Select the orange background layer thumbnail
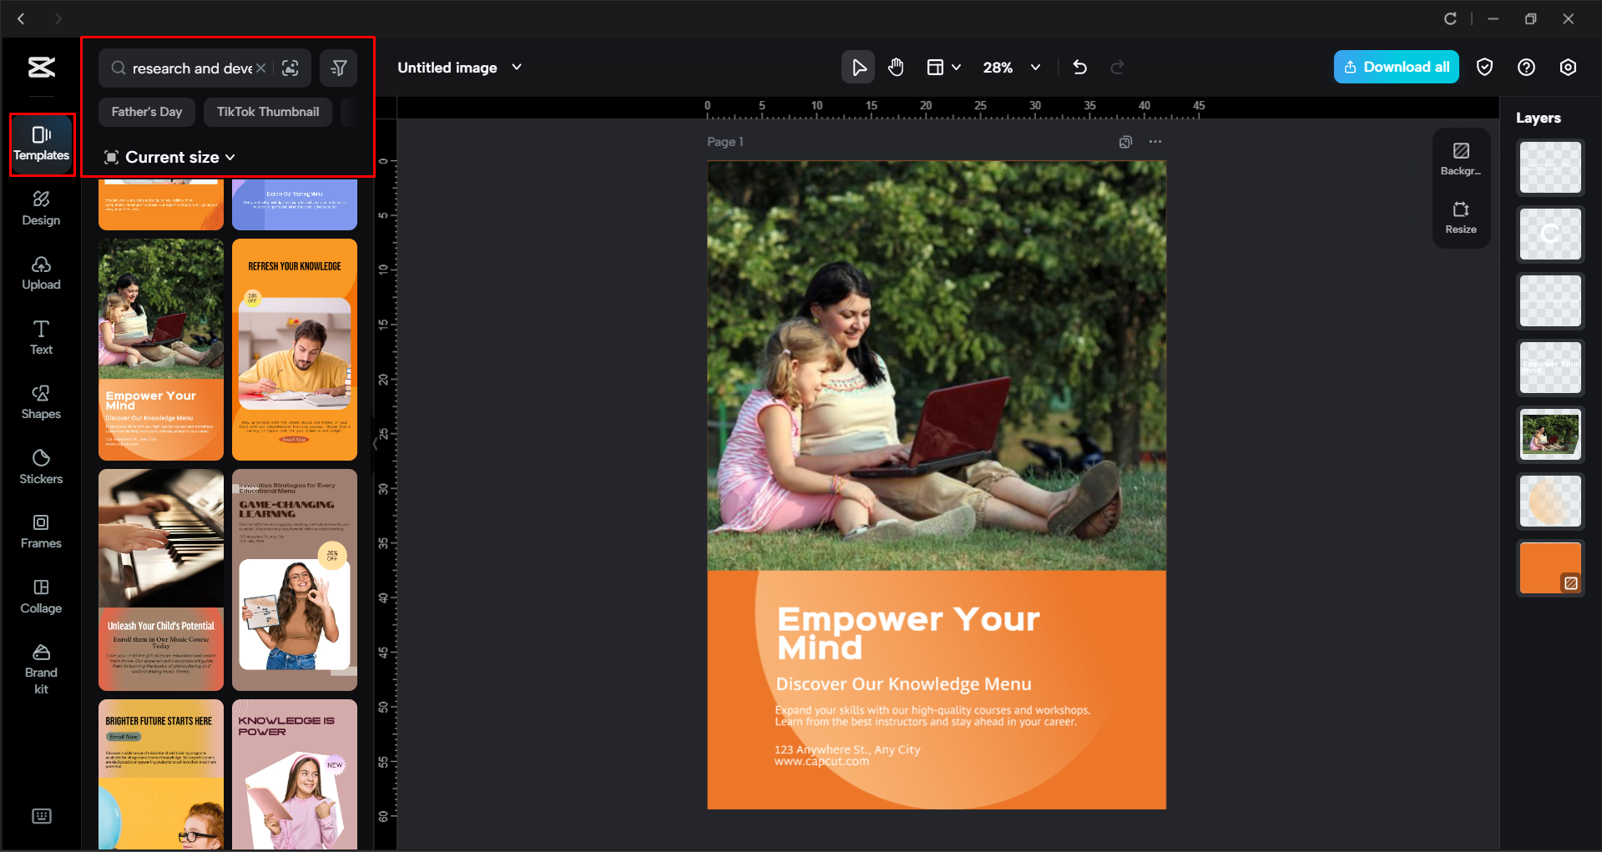 coord(1549,567)
